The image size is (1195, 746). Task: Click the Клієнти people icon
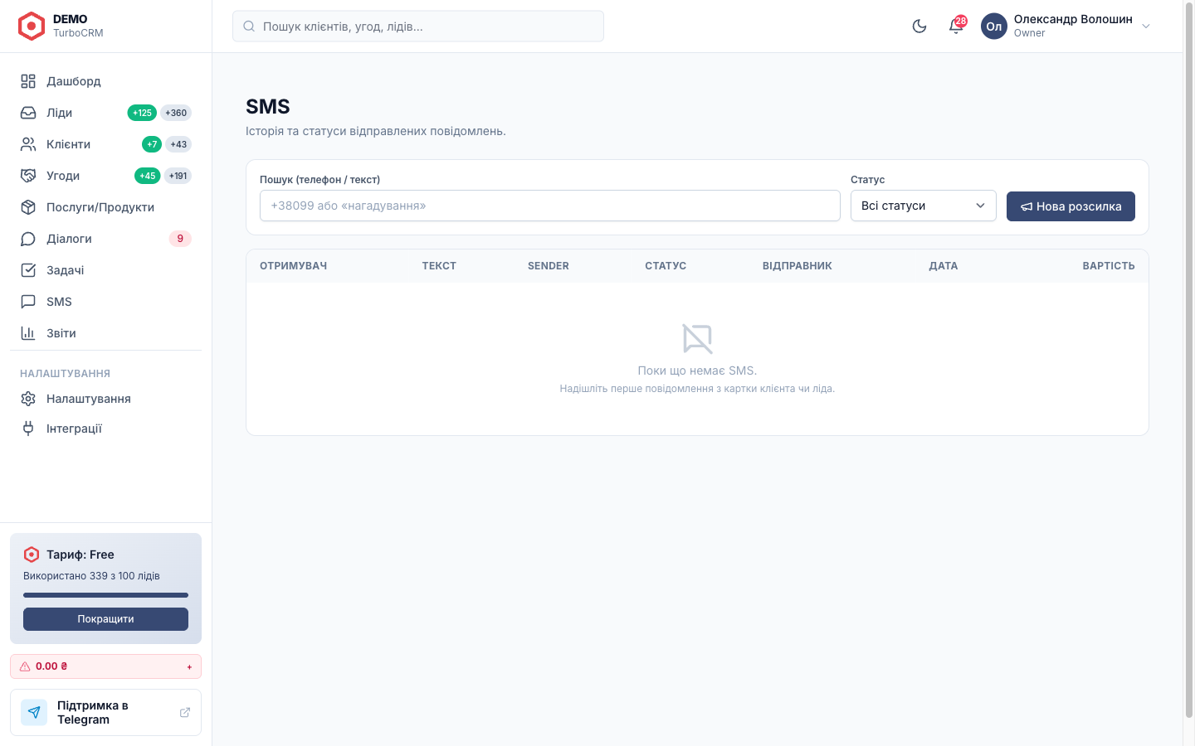pos(28,144)
